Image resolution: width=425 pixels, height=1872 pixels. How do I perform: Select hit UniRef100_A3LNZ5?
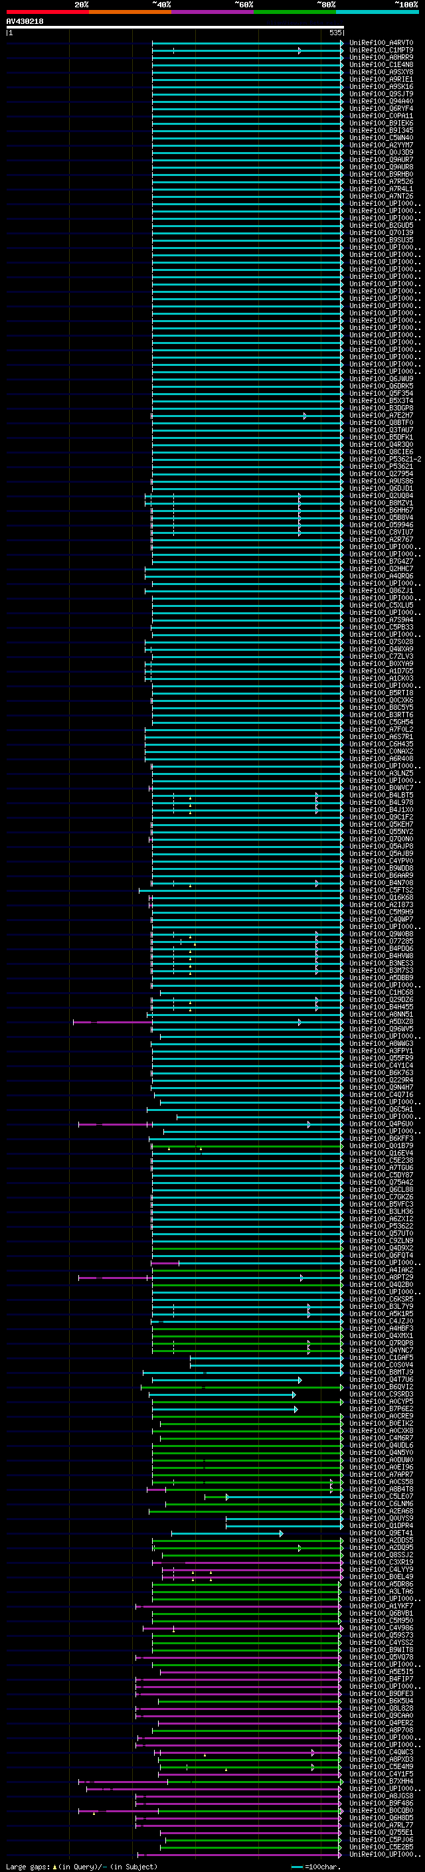click(381, 773)
